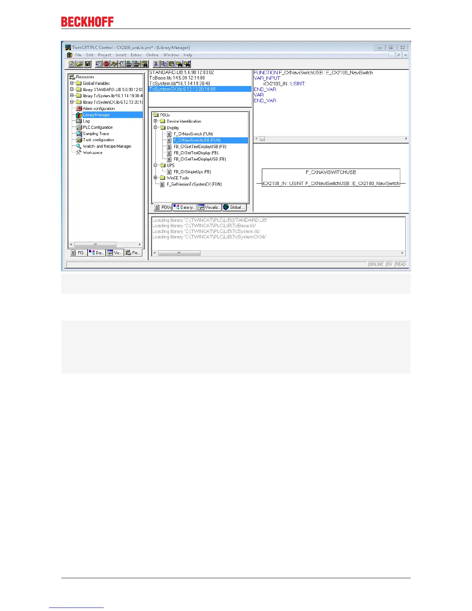Click the New file toolbar icon
This screenshot has width=472, height=611.
coord(71,64)
